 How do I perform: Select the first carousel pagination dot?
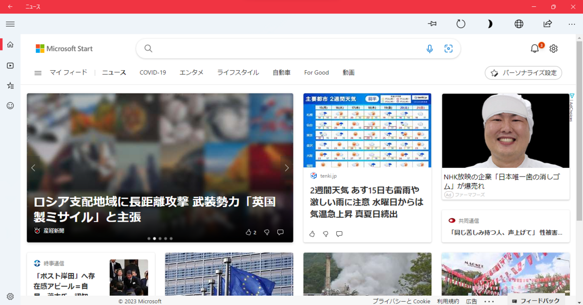[149, 239]
